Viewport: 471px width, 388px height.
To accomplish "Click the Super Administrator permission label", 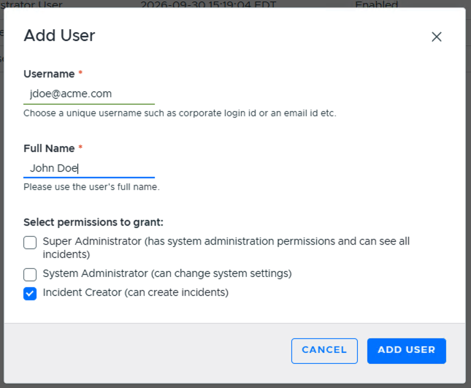I will (226, 248).
